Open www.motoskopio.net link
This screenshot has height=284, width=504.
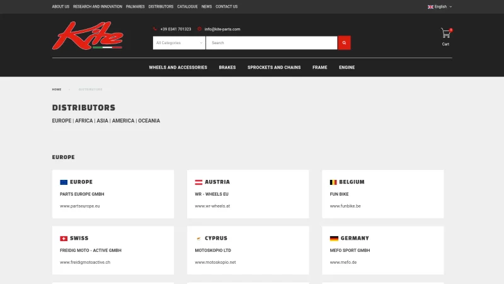(x=215, y=263)
